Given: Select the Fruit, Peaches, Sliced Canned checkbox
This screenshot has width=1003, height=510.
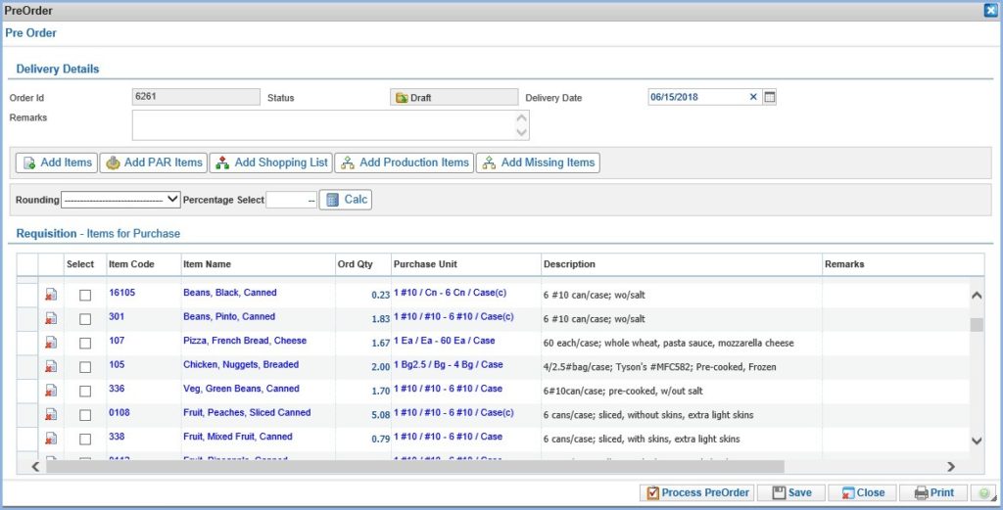Looking at the screenshot, I should point(85,415).
